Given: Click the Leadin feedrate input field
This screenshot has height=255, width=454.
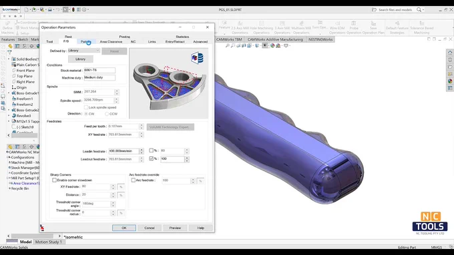Looking at the screenshot, I should pyautogui.click(x=124, y=150).
